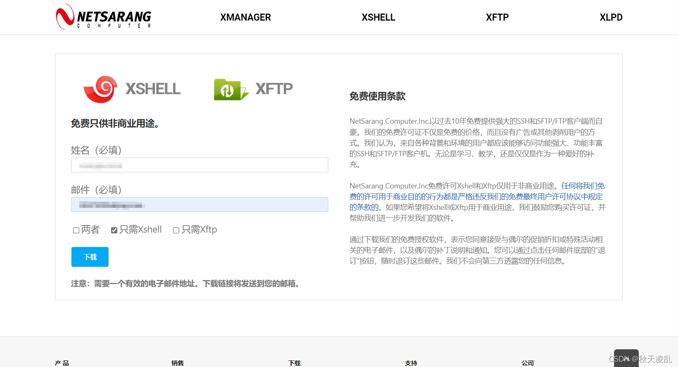Click the 产品 footer heading
The width and height of the screenshot is (678, 367).
62,363
